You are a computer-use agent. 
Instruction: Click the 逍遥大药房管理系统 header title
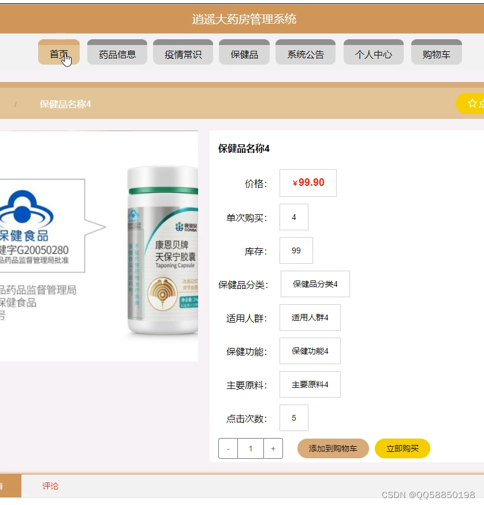coord(244,19)
